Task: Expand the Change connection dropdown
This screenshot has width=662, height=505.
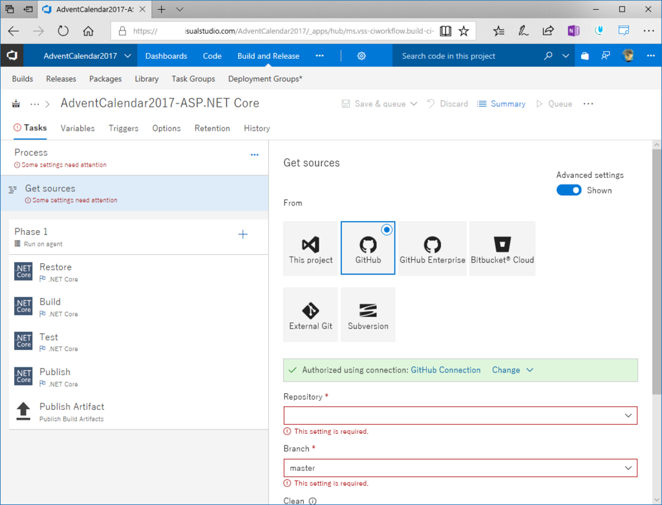Action: pos(530,370)
